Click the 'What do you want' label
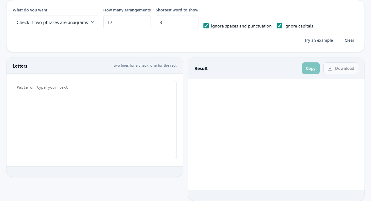This screenshot has width=371, height=201. pyautogui.click(x=30, y=10)
